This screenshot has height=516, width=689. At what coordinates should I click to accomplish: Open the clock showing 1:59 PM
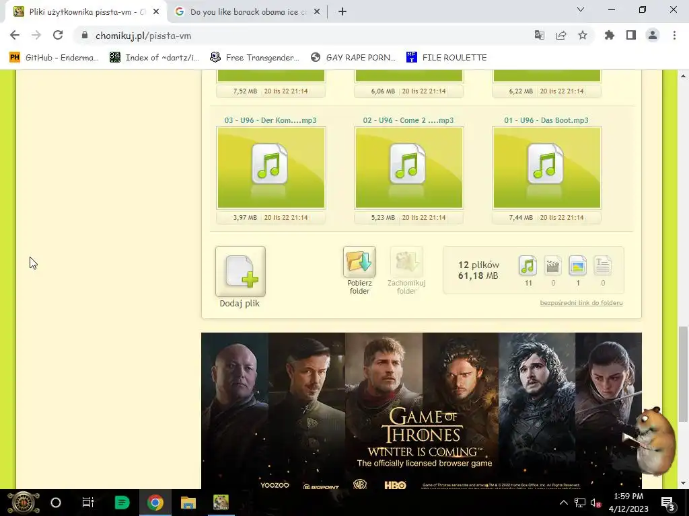(x=628, y=503)
